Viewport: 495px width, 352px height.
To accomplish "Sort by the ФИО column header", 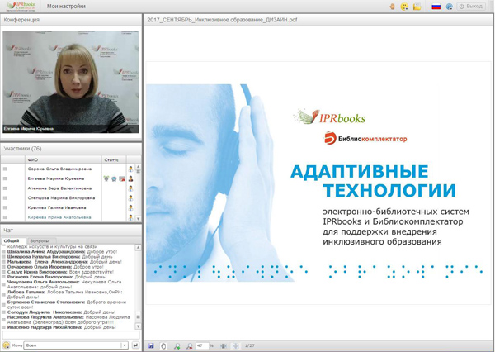I will point(64,159).
